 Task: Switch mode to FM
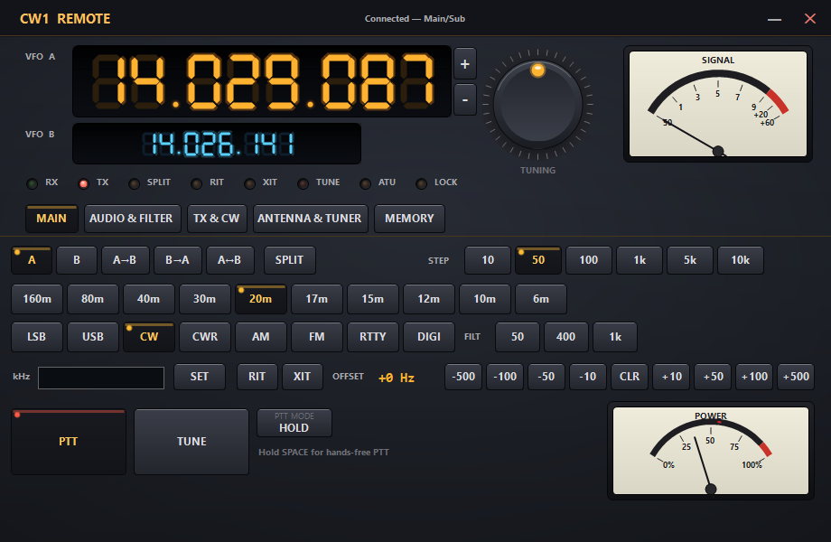(317, 337)
